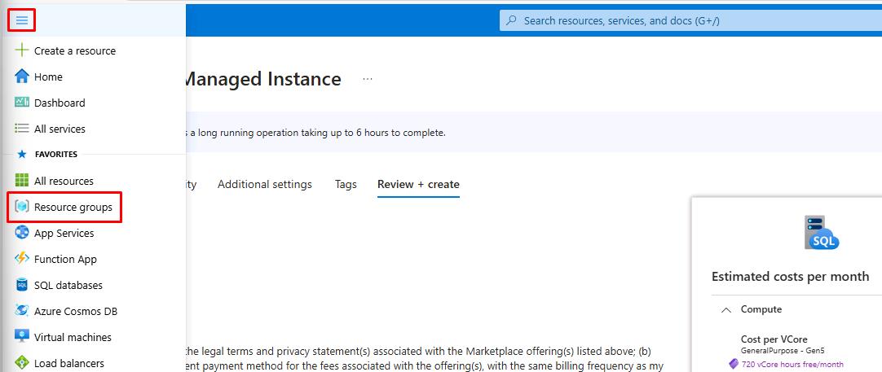
Task: Click the App Services globe icon
Action: 21,233
